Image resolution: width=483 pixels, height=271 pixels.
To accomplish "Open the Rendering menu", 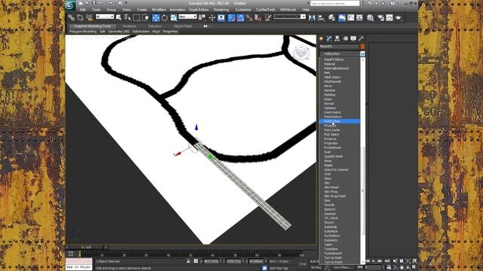I will pos(221,10).
